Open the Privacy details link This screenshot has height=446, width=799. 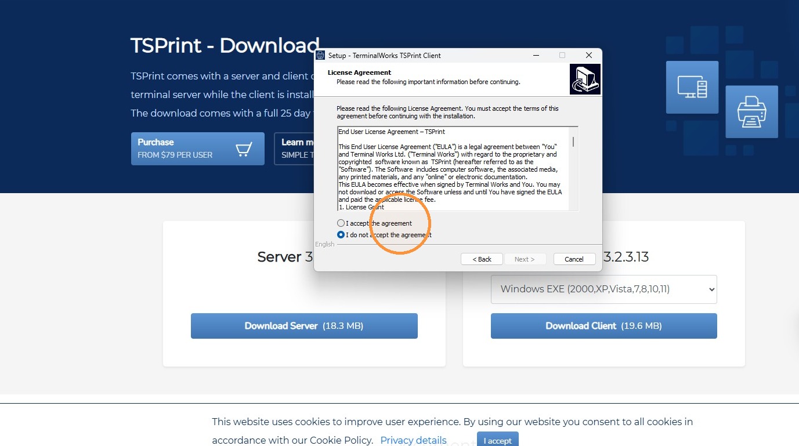point(414,440)
